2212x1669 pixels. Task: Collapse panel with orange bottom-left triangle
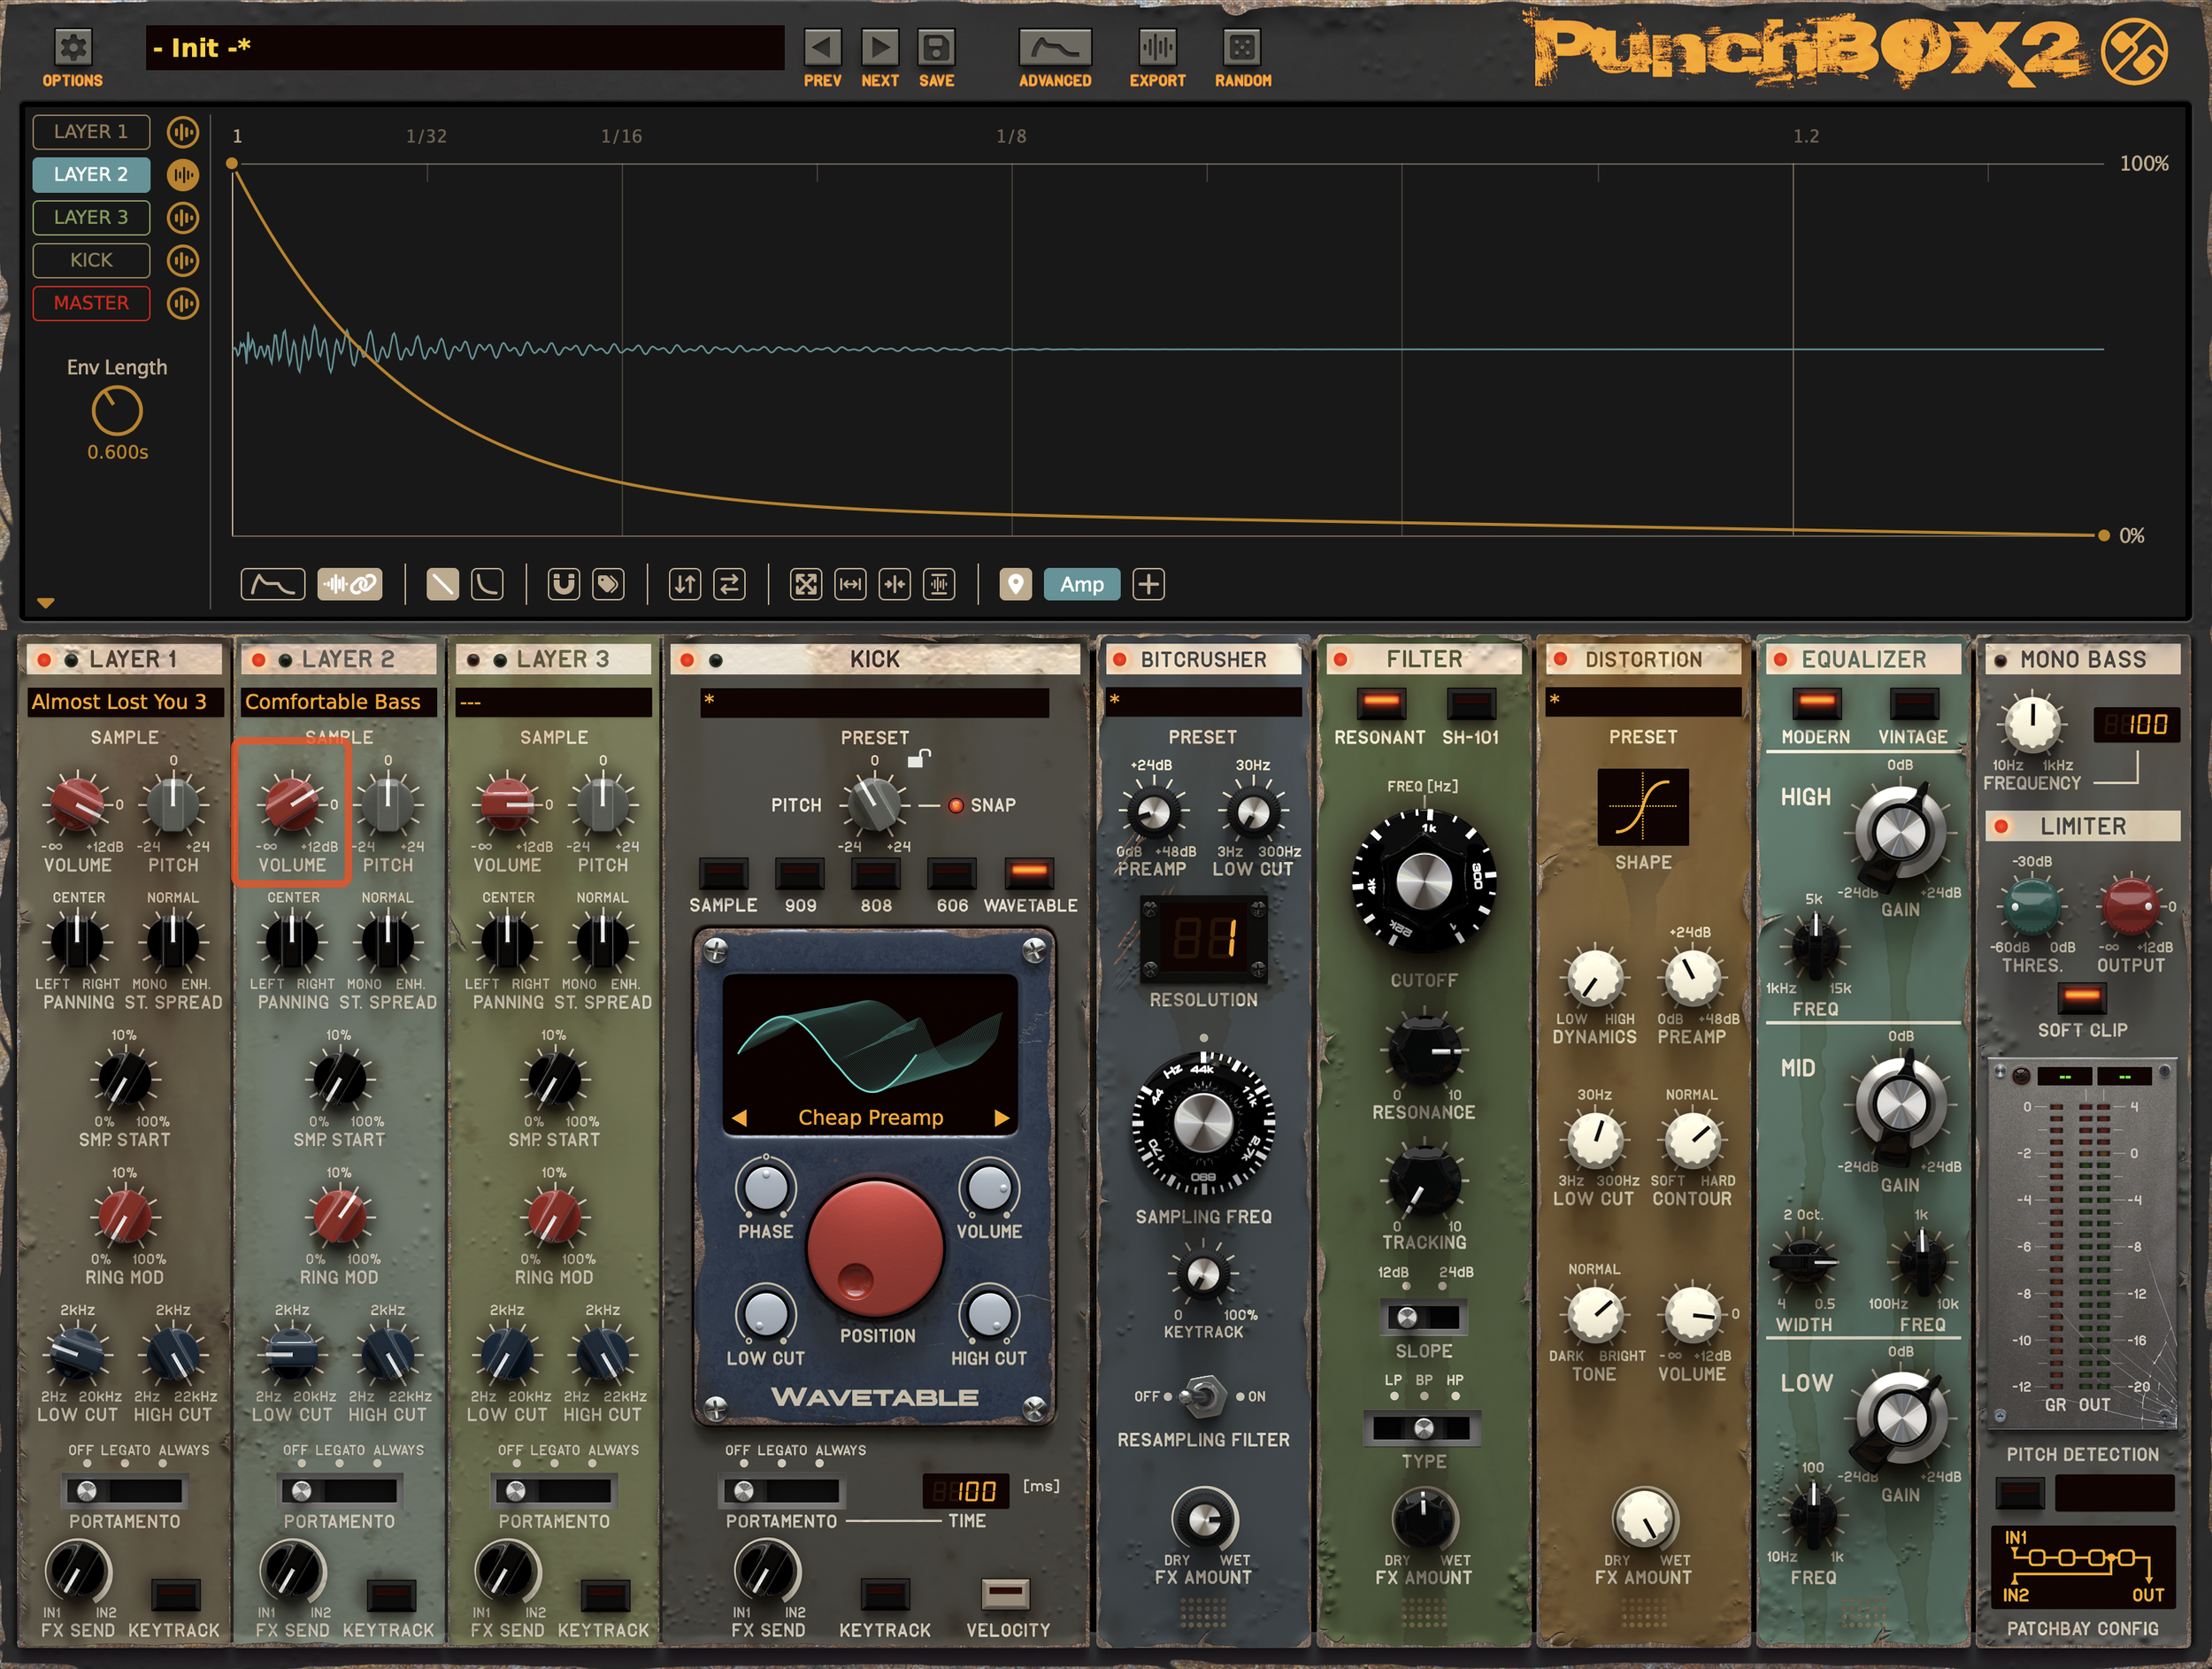(x=45, y=603)
